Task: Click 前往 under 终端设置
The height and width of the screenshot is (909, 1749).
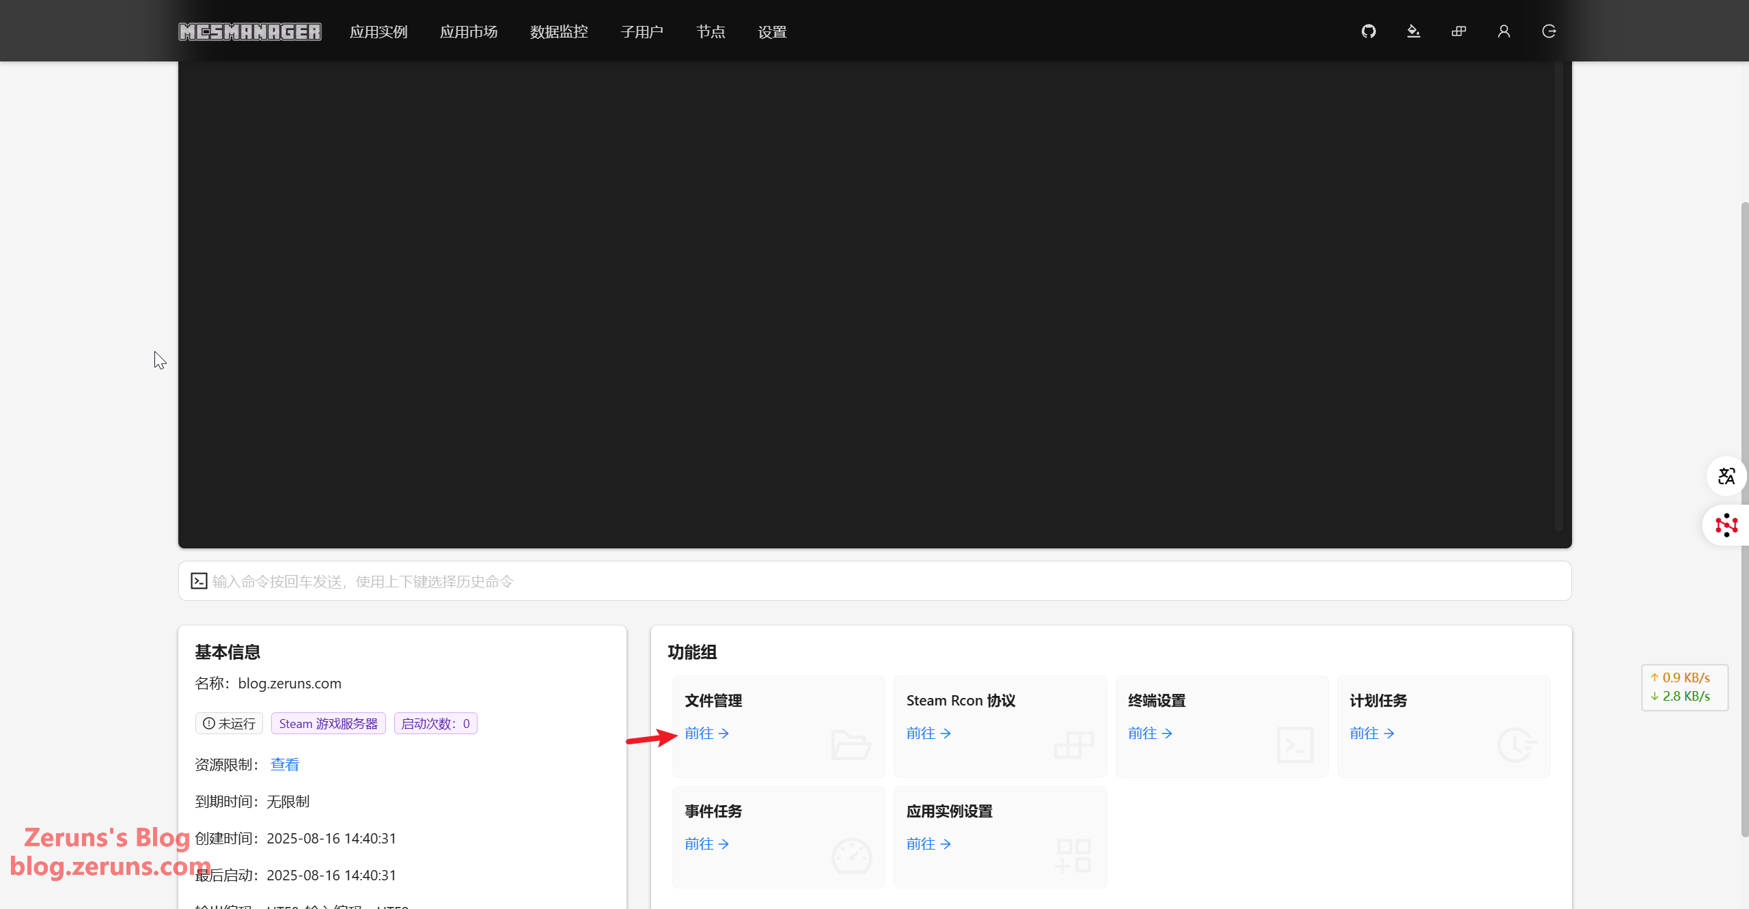Action: coord(1150,733)
